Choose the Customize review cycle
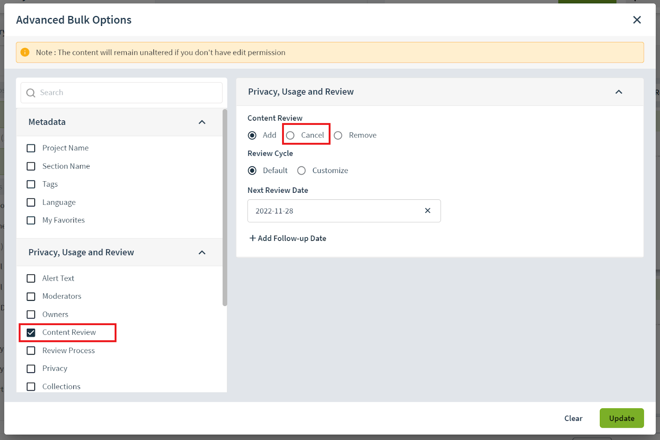The height and width of the screenshot is (440, 660). point(302,171)
